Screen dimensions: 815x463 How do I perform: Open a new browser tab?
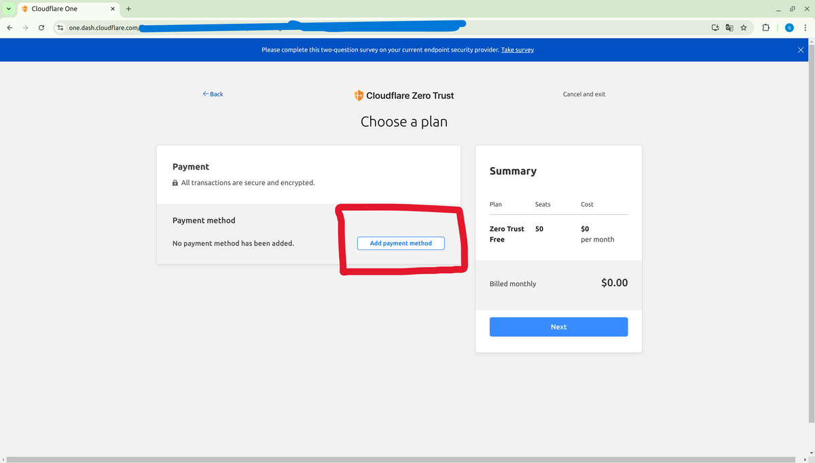(x=128, y=9)
